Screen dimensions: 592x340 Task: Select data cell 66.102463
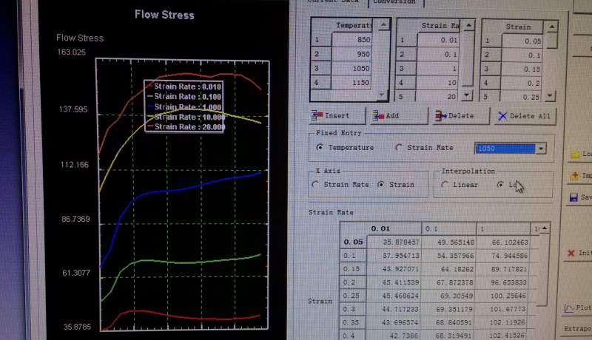[x=502, y=242]
